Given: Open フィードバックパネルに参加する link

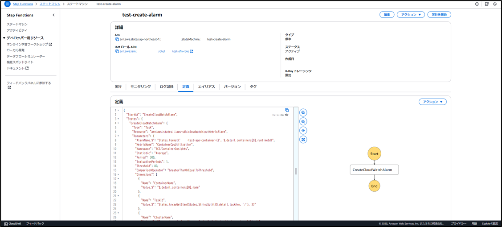Looking at the screenshot, I should click(x=29, y=83).
